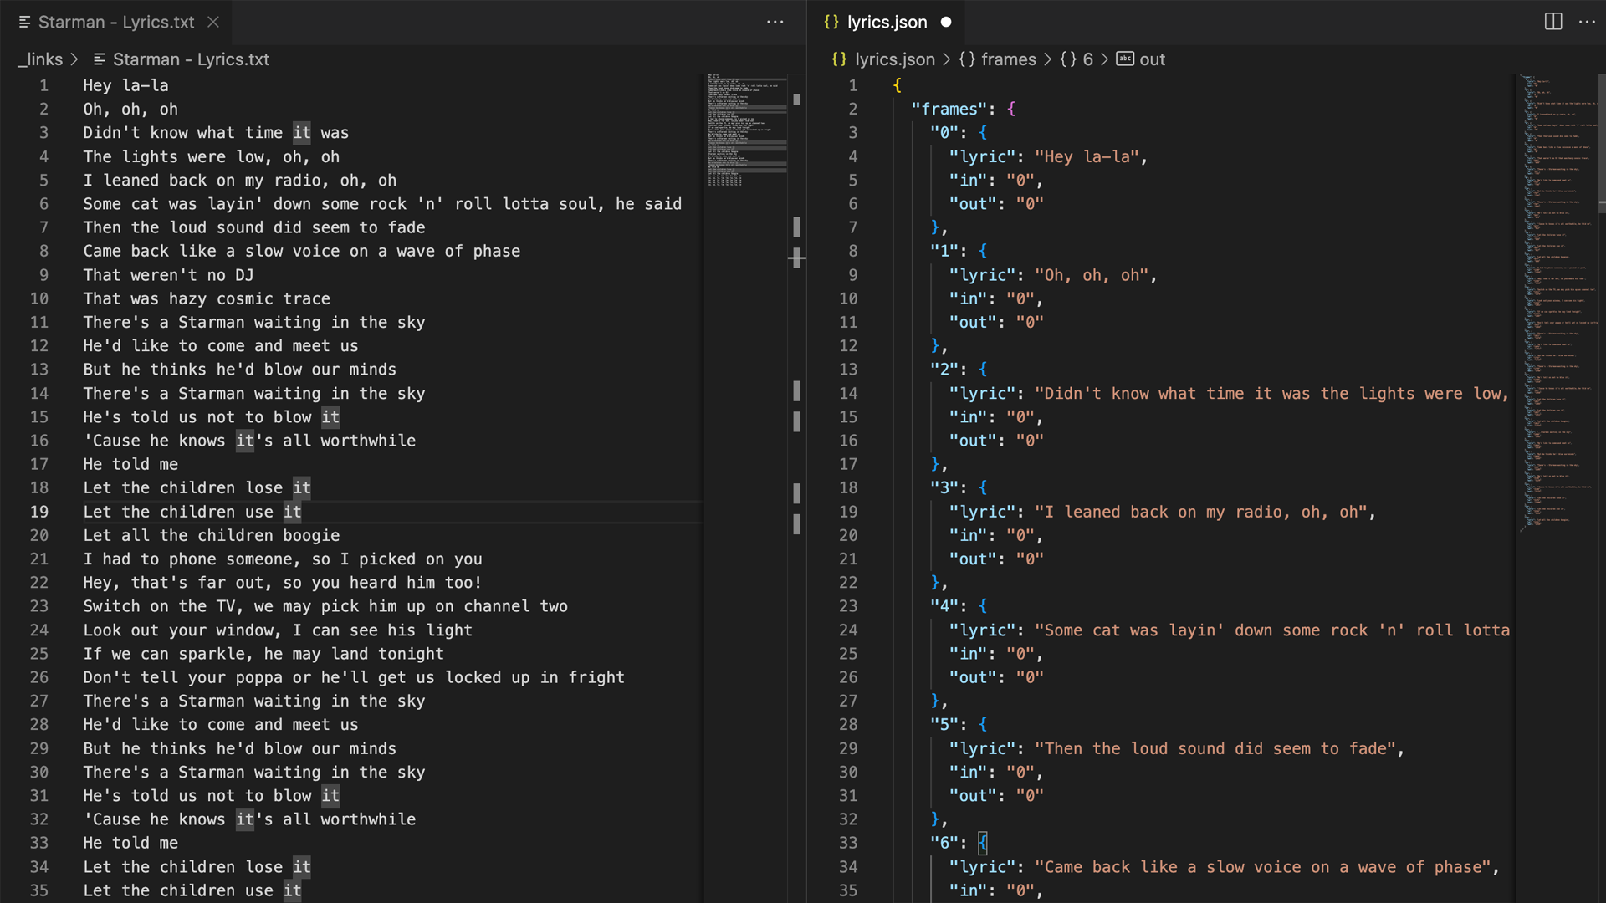Click the braces icon before 'frames' breadcrumb
The height and width of the screenshot is (903, 1606).
click(x=967, y=59)
